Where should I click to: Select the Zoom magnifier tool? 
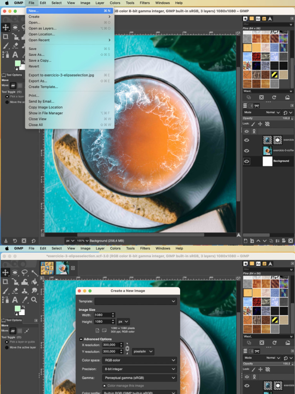pyautogui.click(x=34, y=299)
